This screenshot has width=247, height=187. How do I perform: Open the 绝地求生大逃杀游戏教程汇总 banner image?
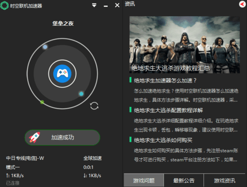click(x=184, y=45)
